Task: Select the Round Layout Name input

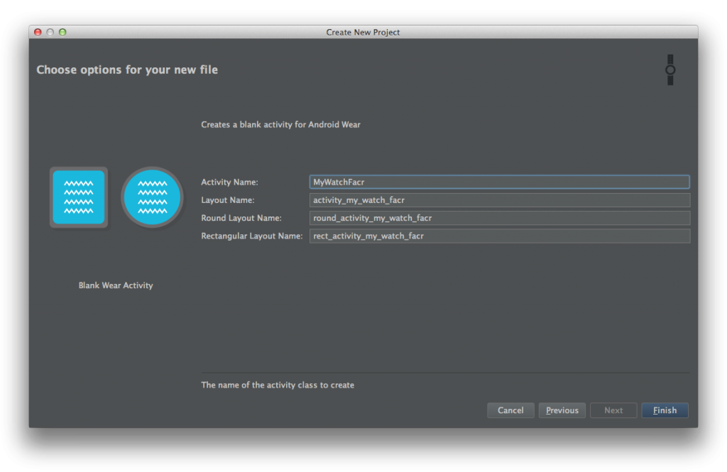Action: pyautogui.click(x=499, y=218)
